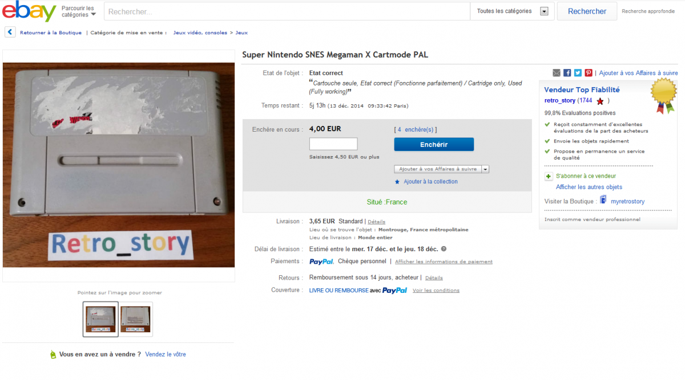Image resolution: width=685 pixels, height=380 pixels.
Task: Click the Rechercher button
Action: [587, 11]
